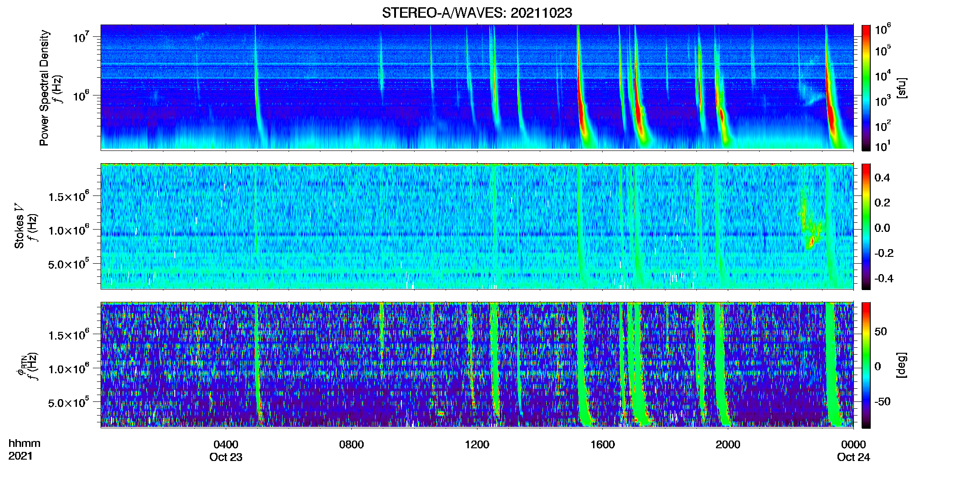This screenshot has height=491, width=954.
Task: Click the power spectral density colorbar
Action: [866, 88]
